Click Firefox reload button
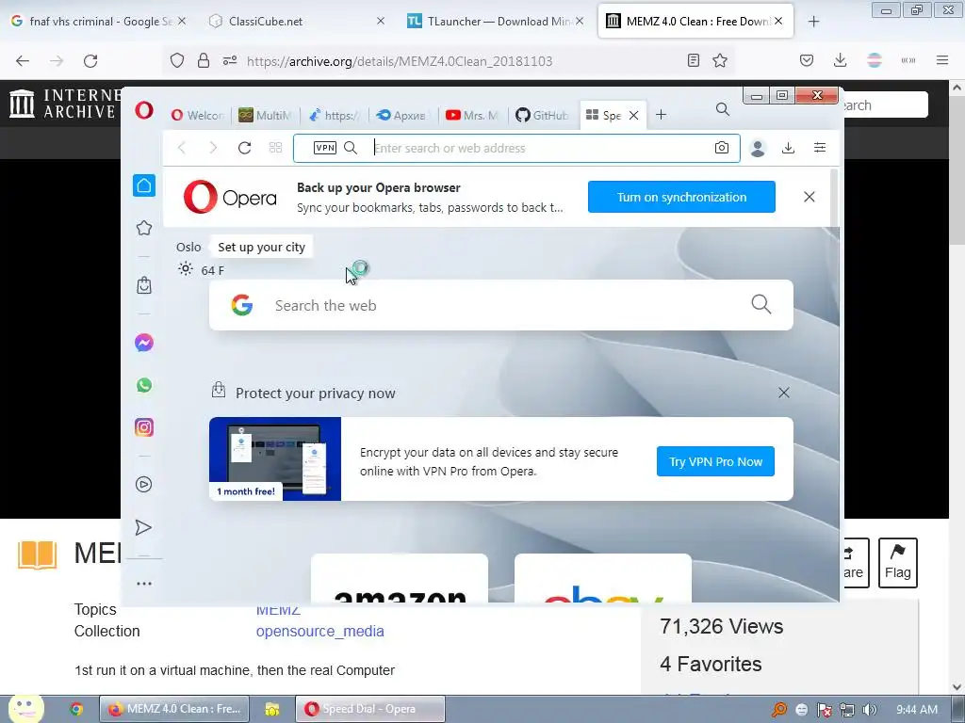The height and width of the screenshot is (723, 965). [x=90, y=61]
